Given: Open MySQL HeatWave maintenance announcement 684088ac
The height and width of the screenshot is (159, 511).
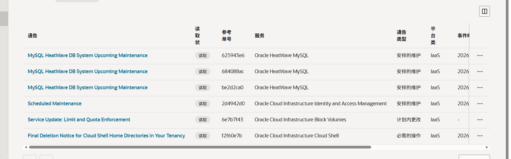Looking at the screenshot, I should tap(88, 72).
